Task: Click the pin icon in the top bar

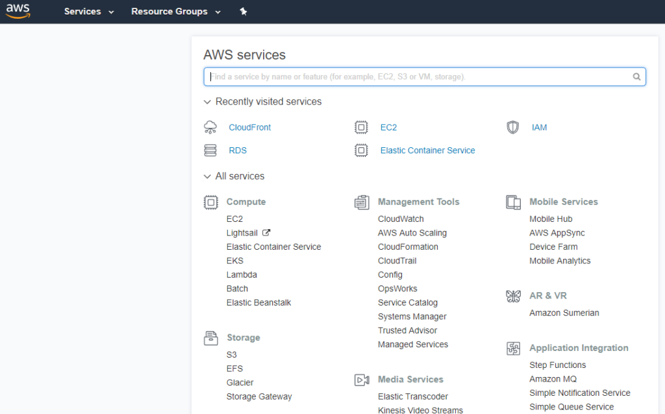Action: (x=244, y=12)
